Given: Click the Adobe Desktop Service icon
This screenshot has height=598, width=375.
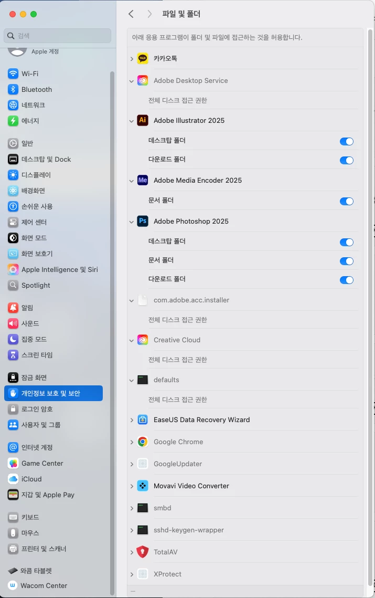Looking at the screenshot, I should tap(143, 80).
